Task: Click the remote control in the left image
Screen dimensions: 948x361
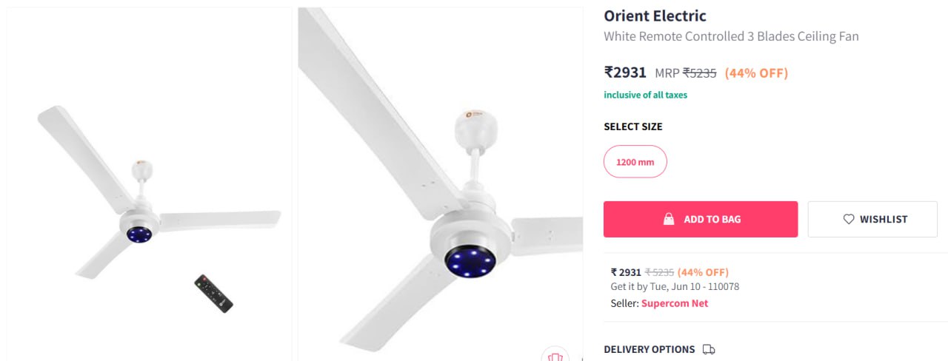Action: click(x=214, y=293)
